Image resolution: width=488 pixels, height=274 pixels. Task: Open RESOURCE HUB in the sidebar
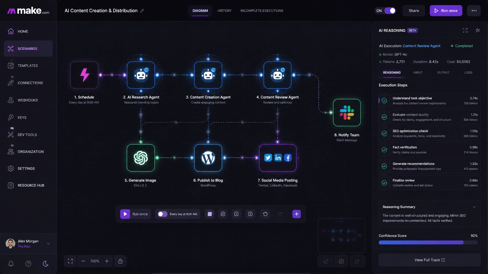28,185
